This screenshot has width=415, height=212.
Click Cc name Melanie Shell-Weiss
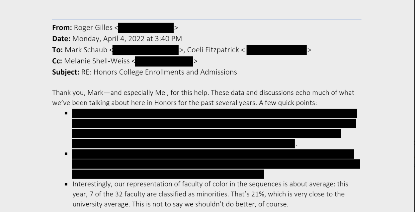pos(97,61)
